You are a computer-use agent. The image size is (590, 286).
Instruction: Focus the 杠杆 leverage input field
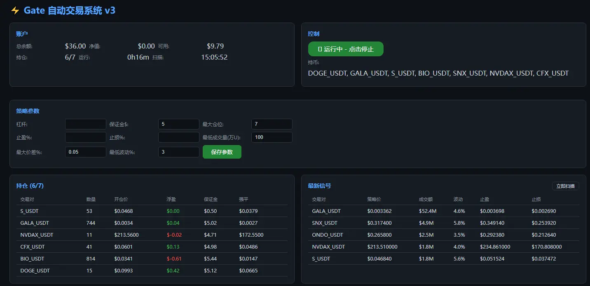(86, 124)
